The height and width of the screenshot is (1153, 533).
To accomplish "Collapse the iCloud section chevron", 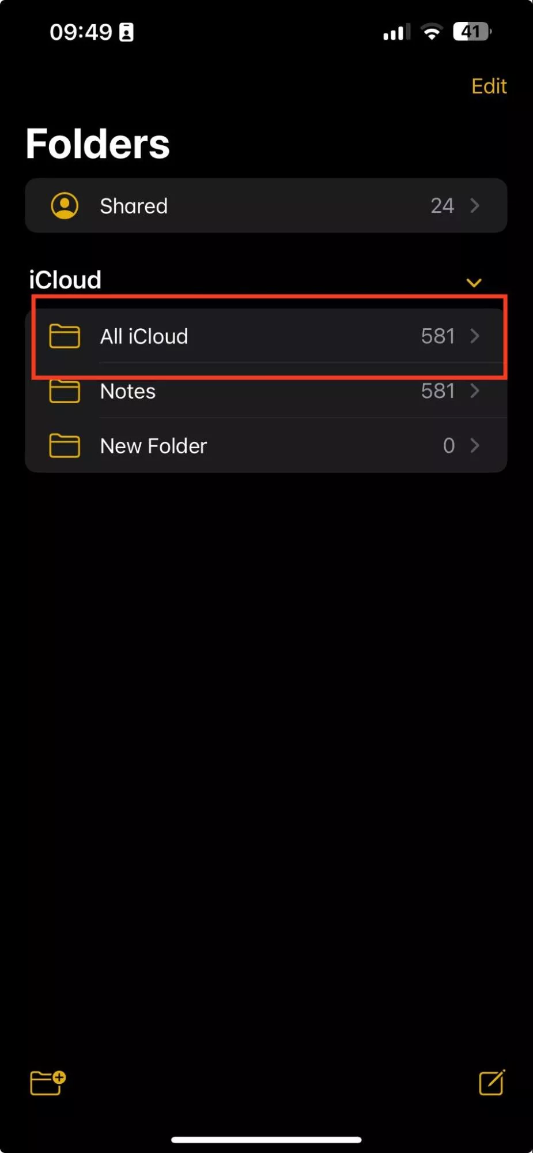I will (474, 283).
